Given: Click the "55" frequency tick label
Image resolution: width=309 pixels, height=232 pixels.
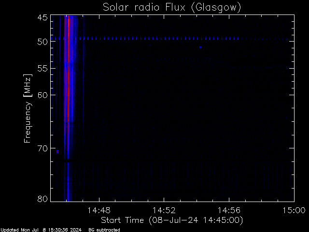Looking at the screenshot, I should tap(42, 69).
